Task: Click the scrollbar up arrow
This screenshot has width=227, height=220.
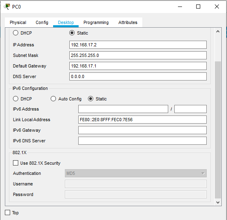Action: tap(218, 31)
